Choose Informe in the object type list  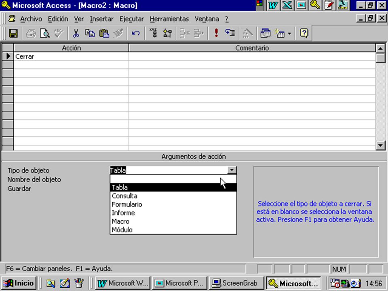(173, 213)
